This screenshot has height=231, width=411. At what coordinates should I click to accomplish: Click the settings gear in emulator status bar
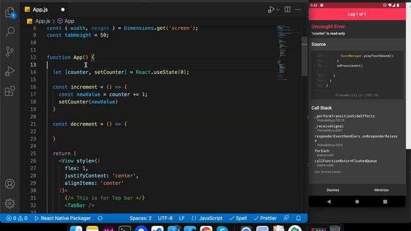click(x=322, y=5)
